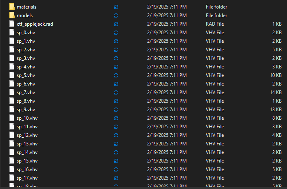Image resolution: width=287 pixels, height=189 pixels.
Task: Select file named sp_11.vhv
Action: [x=27, y=127]
